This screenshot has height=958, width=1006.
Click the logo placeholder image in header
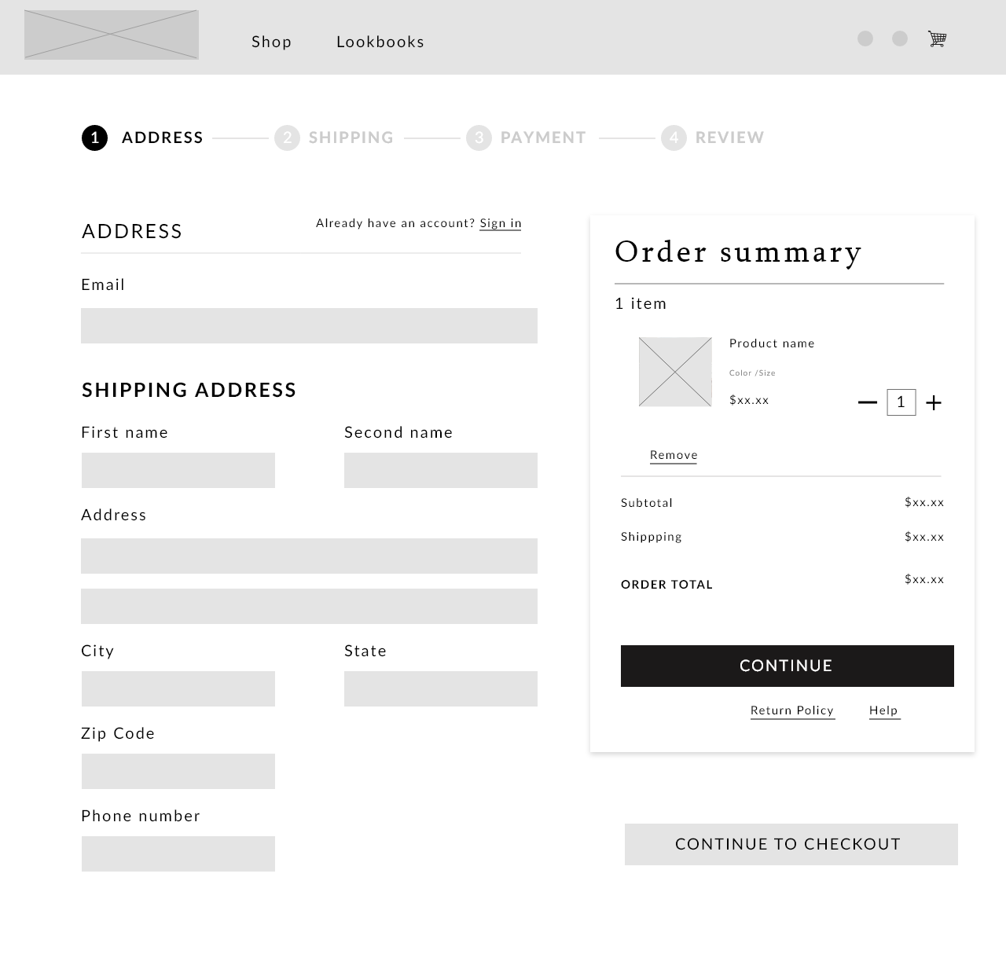(111, 35)
